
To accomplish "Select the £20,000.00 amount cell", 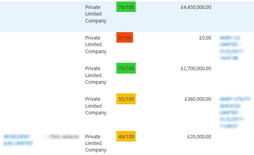I will pyautogui.click(x=199, y=137).
